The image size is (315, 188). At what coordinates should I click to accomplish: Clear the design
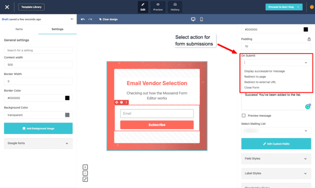[108, 19]
